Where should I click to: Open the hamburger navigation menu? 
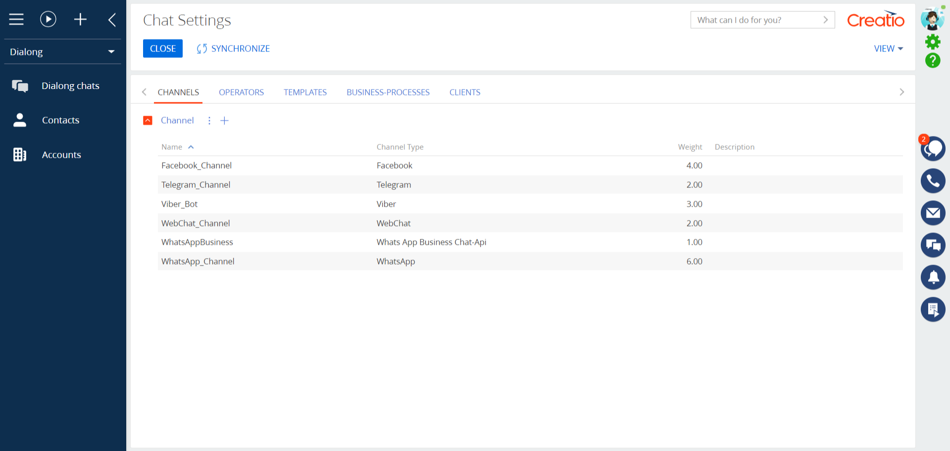[16, 19]
